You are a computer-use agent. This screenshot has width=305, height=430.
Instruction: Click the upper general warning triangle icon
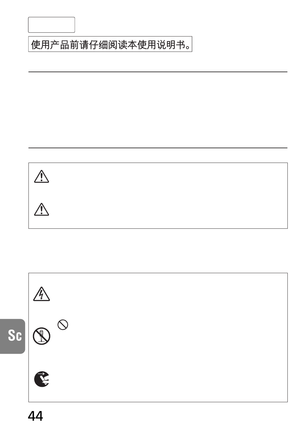pyautogui.click(x=42, y=176)
